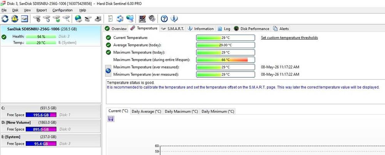Click the first disk test toolbar icon
385x155 pixels.
(x=37, y=18)
